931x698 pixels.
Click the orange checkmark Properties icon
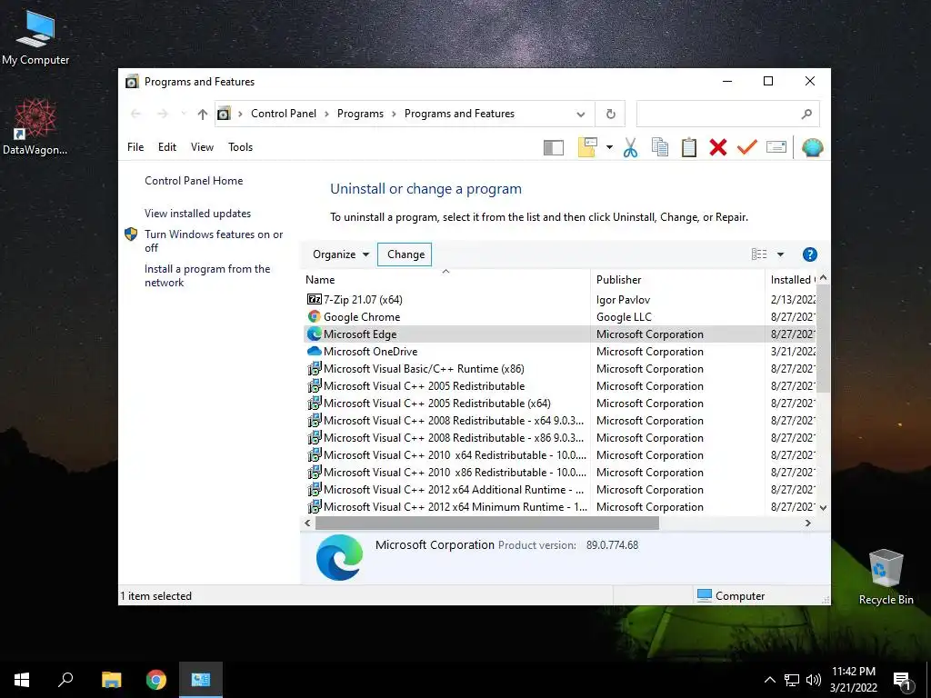coord(747,146)
